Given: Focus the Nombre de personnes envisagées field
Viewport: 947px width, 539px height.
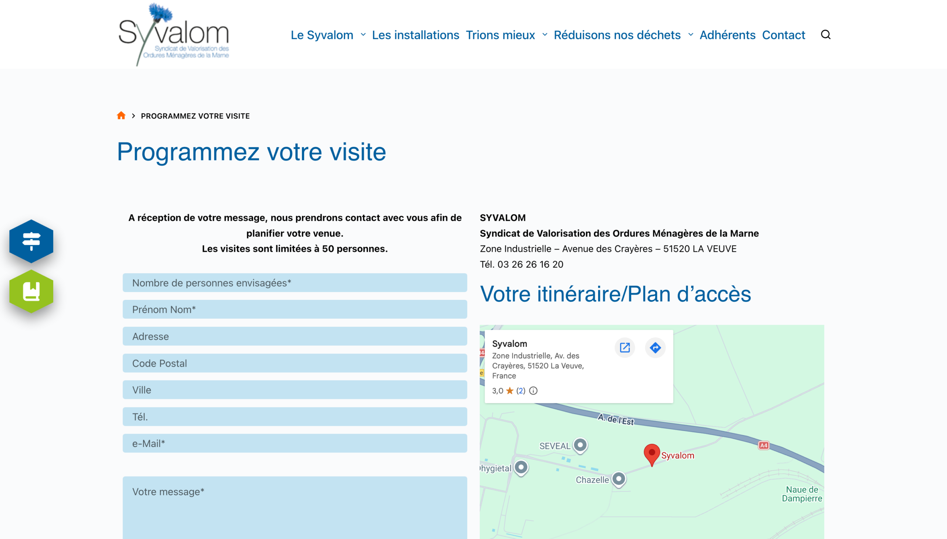Looking at the screenshot, I should point(295,283).
